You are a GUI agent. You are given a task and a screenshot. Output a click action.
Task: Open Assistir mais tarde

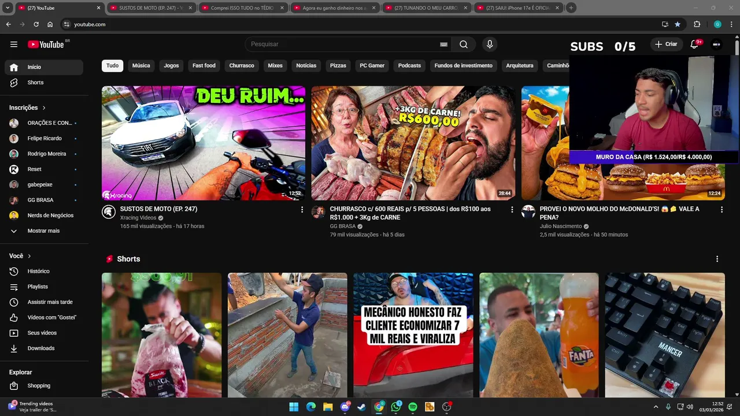pos(44,302)
